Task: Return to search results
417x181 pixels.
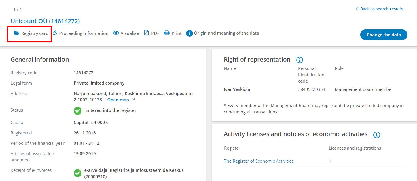Action: [381, 9]
